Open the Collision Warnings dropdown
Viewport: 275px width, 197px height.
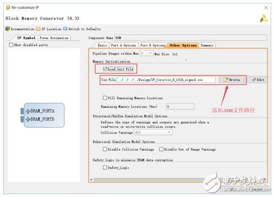153,132
